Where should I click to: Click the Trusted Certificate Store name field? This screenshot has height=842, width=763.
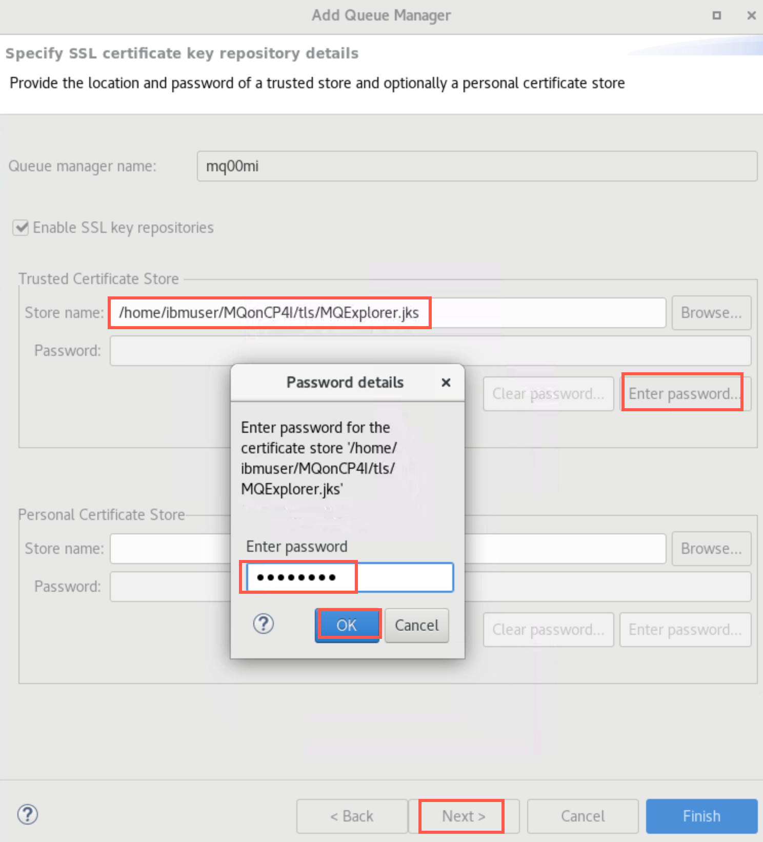pos(387,313)
